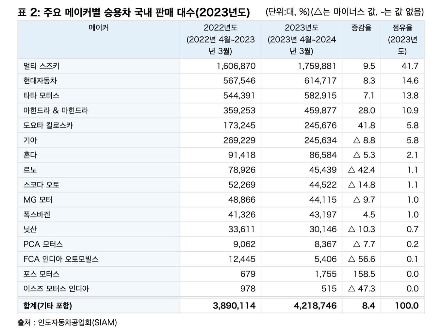Click the '포스 모터스' row label
This screenshot has width=441, height=334.
(x=41, y=274)
